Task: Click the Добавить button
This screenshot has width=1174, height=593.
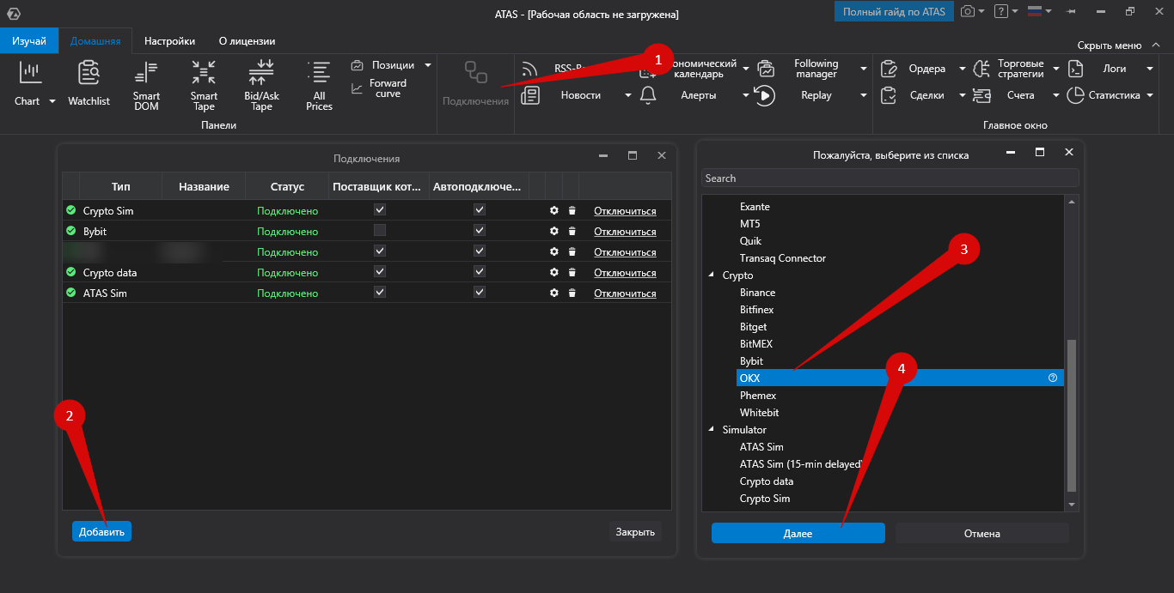Action: click(101, 532)
